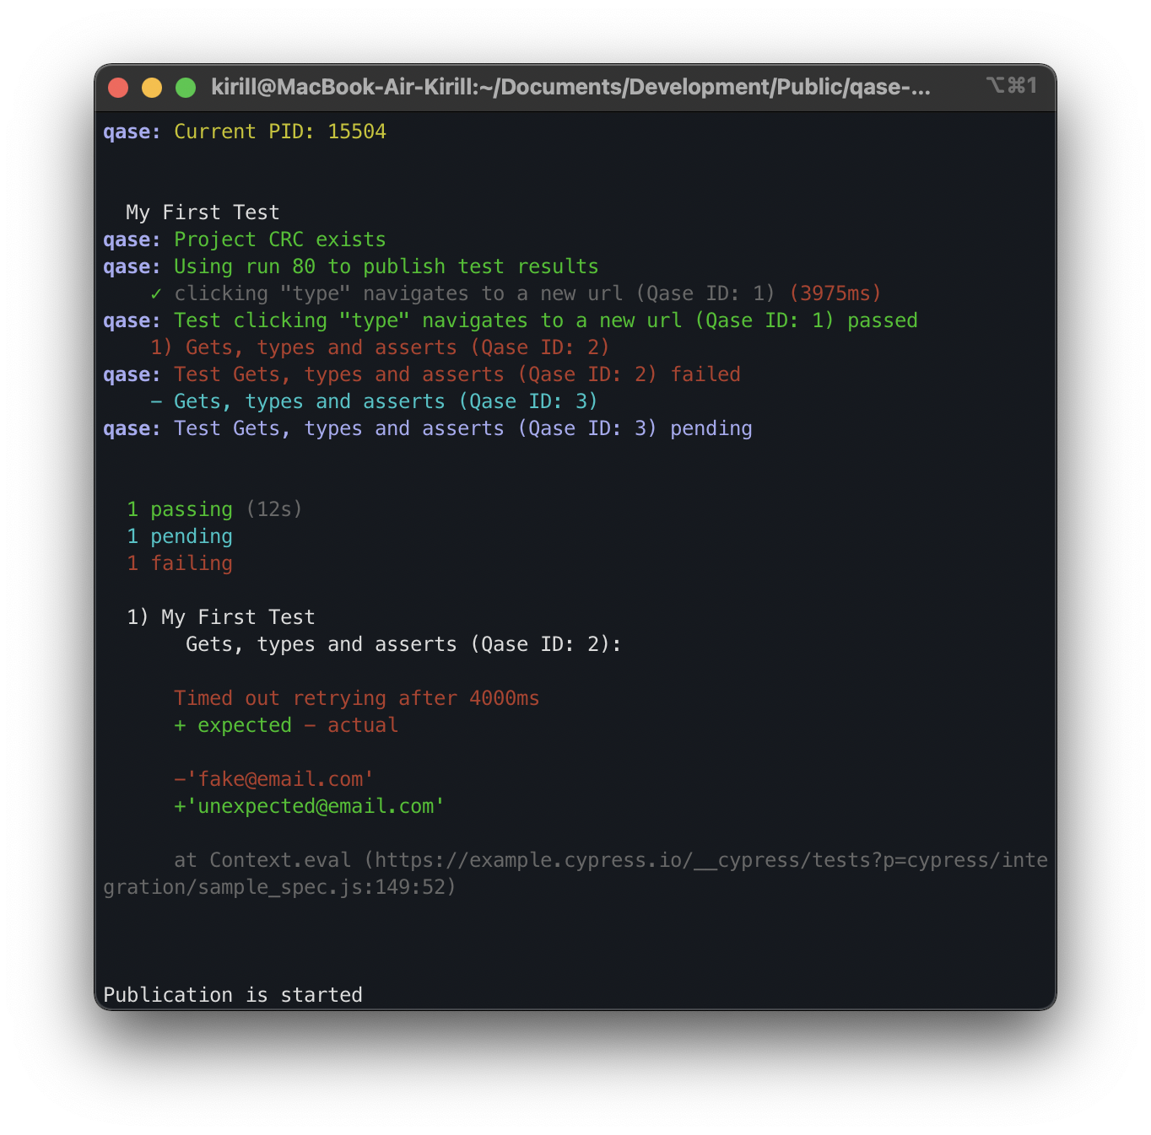The width and height of the screenshot is (1151, 1135).
Task: Click 'Using run 80 to publish test results'
Action: (386, 266)
